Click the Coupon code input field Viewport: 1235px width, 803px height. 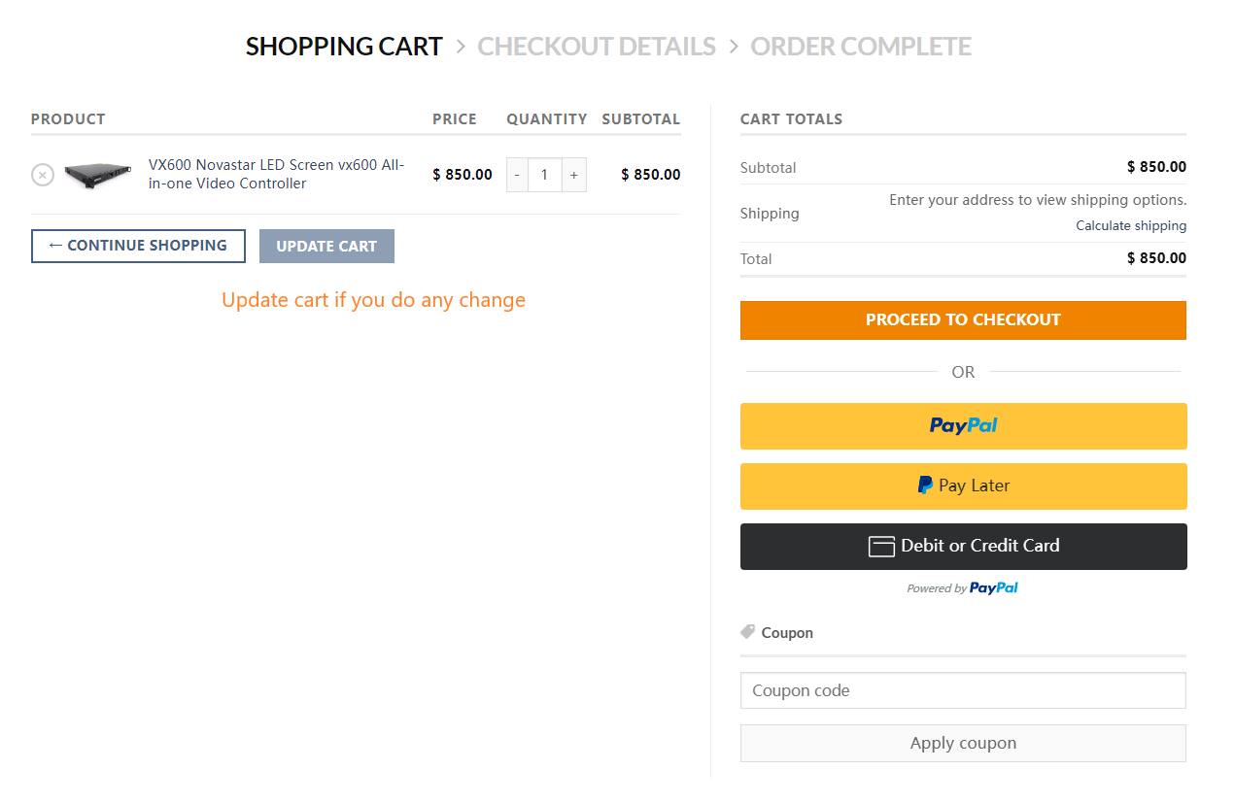963,690
